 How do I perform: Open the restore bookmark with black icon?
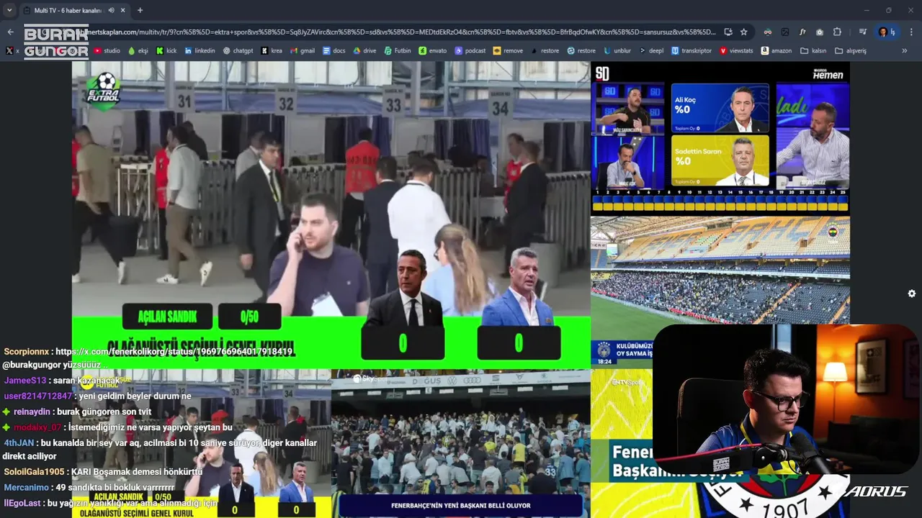[544, 51]
